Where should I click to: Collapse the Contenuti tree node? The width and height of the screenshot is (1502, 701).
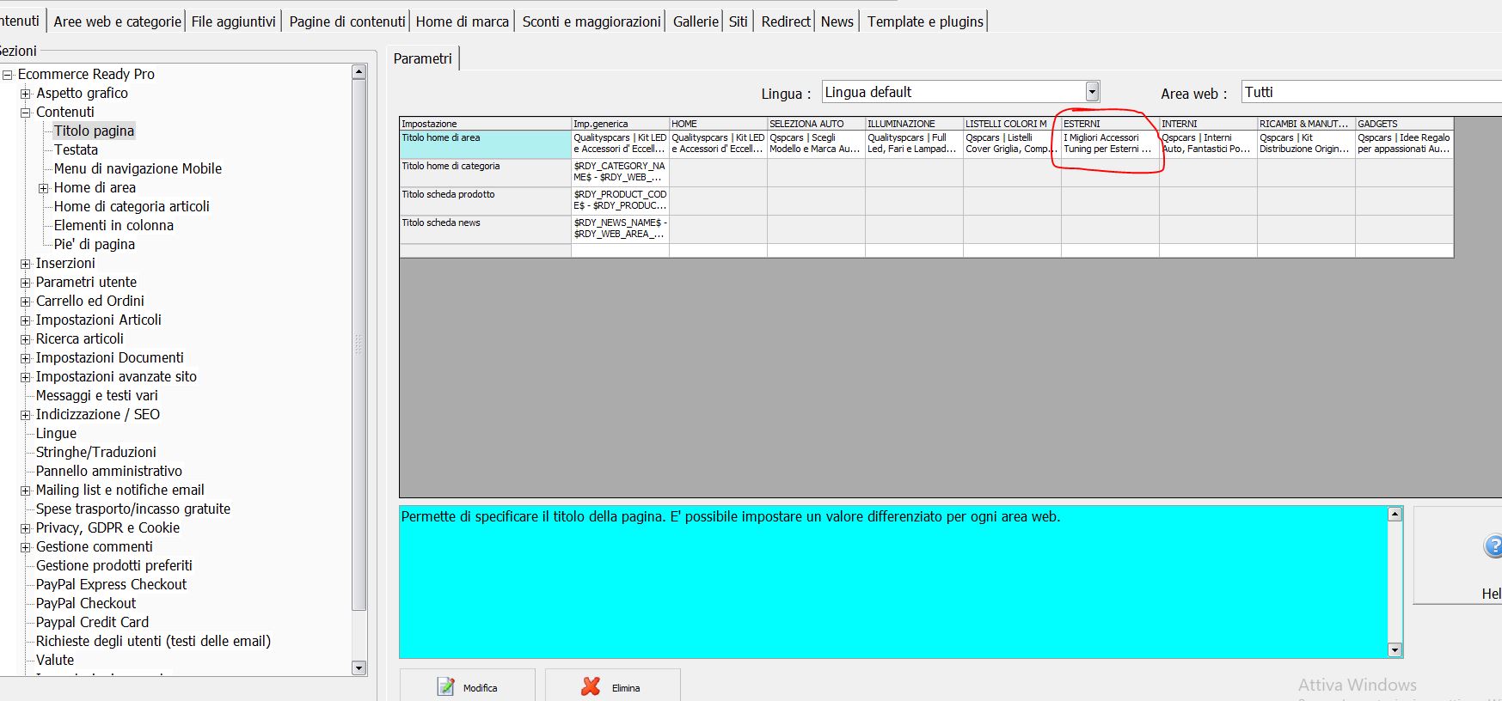[x=26, y=113]
